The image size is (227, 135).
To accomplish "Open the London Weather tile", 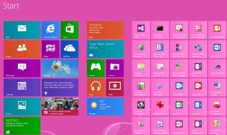I will (x=105, y=107).
